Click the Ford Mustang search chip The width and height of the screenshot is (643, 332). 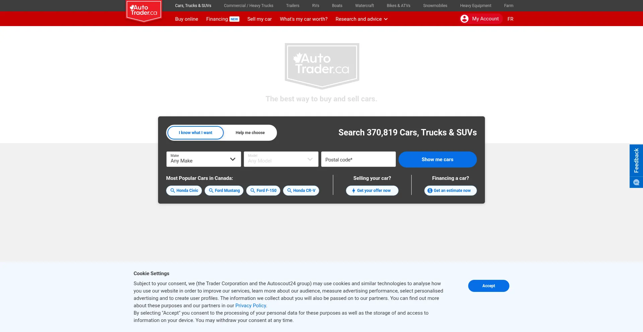pyautogui.click(x=224, y=191)
